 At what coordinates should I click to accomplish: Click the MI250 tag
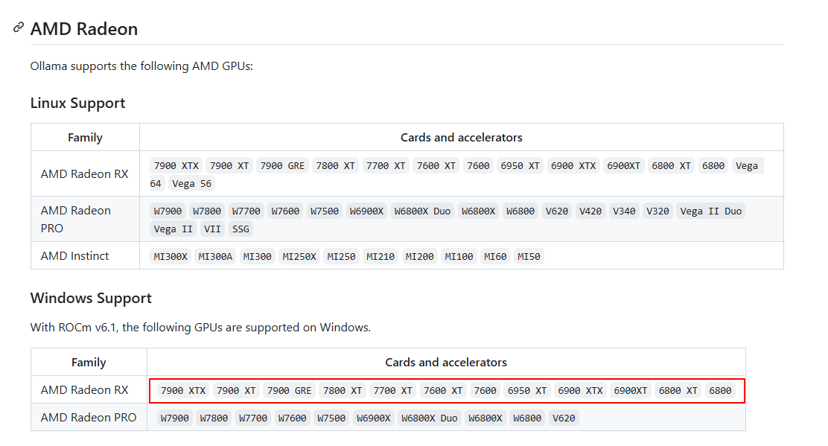(341, 257)
